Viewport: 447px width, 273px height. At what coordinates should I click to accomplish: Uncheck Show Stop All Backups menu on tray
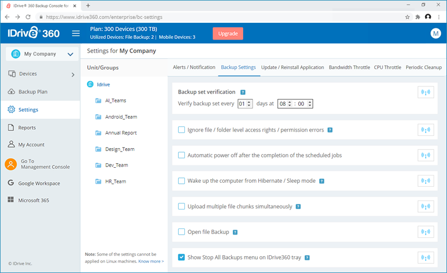point(181,257)
